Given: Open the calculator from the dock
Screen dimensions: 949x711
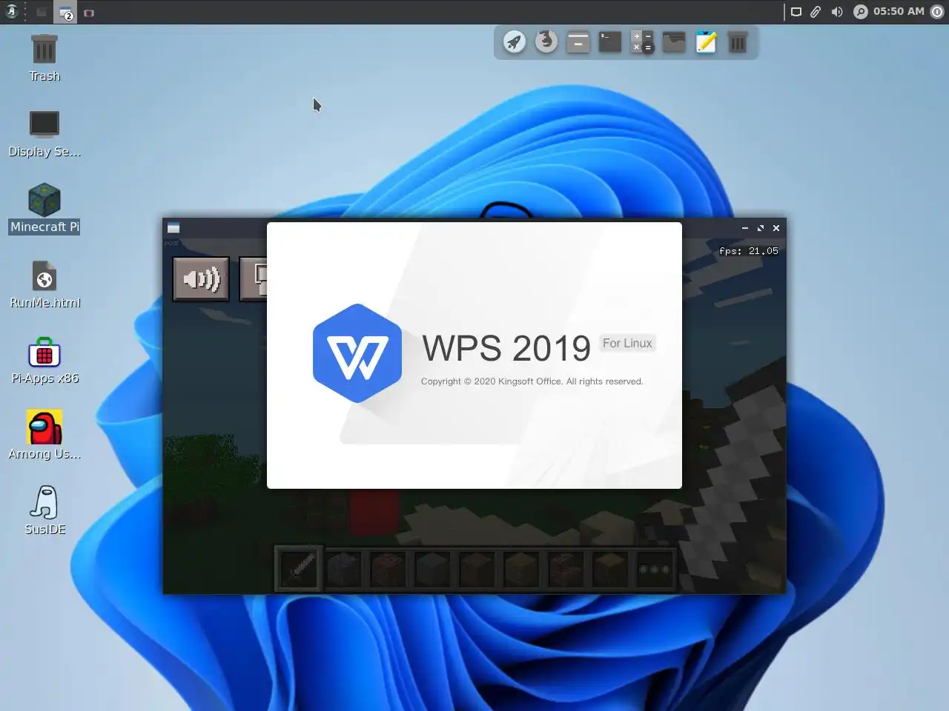Looking at the screenshot, I should (642, 42).
